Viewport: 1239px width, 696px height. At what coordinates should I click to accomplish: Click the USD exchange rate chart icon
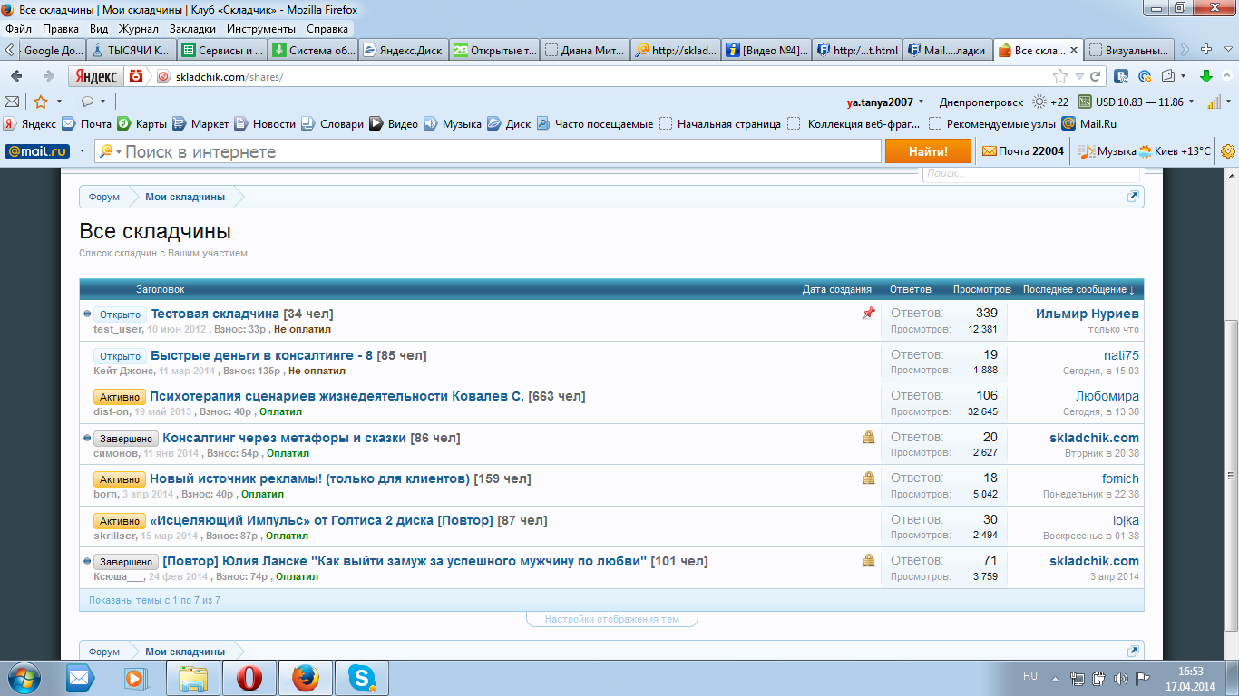click(x=1084, y=101)
